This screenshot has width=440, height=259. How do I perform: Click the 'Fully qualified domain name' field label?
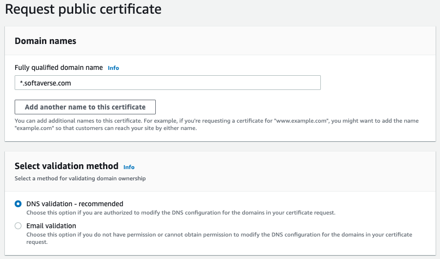59,68
